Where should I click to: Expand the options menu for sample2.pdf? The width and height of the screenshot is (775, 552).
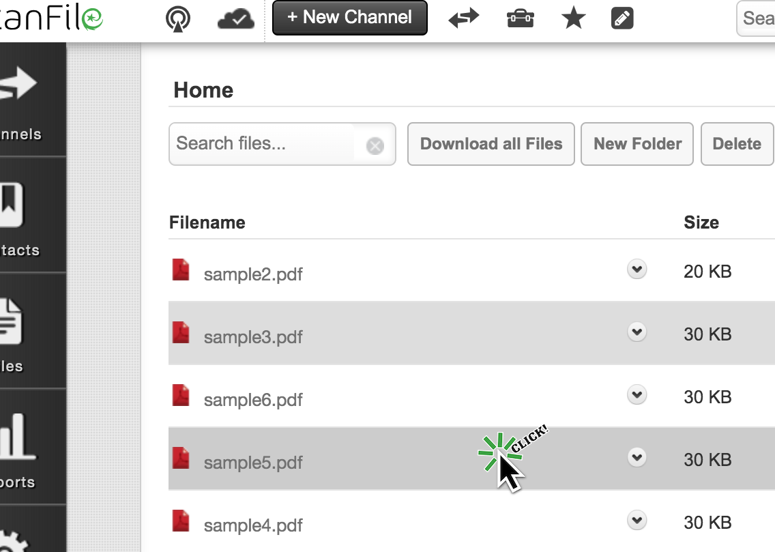[636, 269]
